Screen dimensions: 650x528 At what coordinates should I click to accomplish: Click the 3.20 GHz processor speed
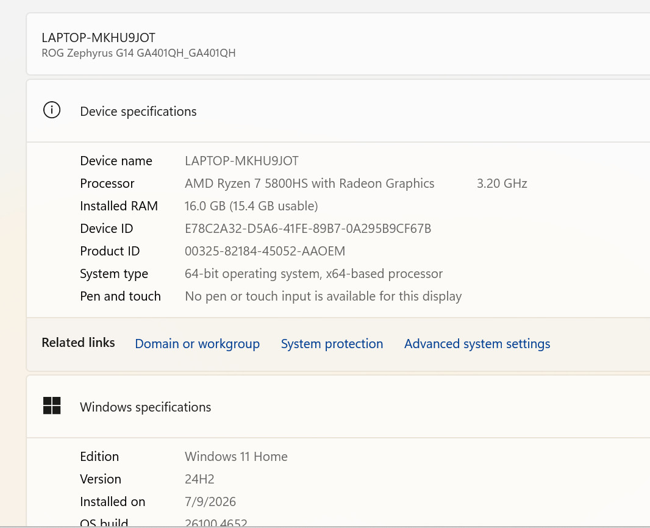click(502, 184)
